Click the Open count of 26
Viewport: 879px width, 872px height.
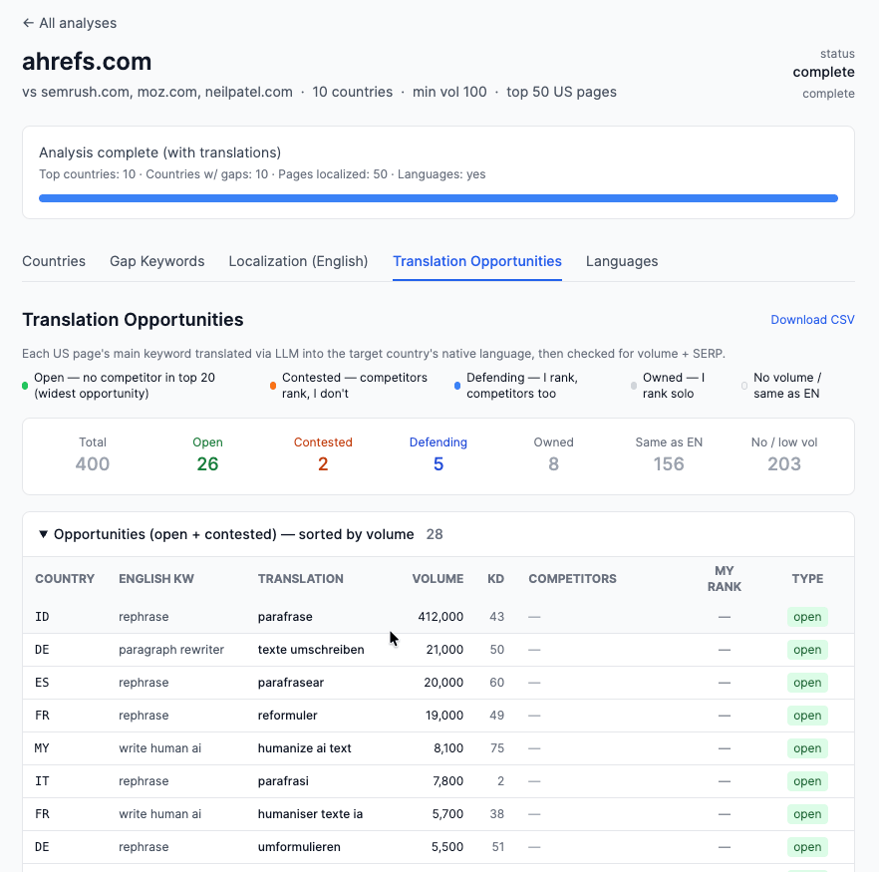pyautogui.click(x=207, y=463)
